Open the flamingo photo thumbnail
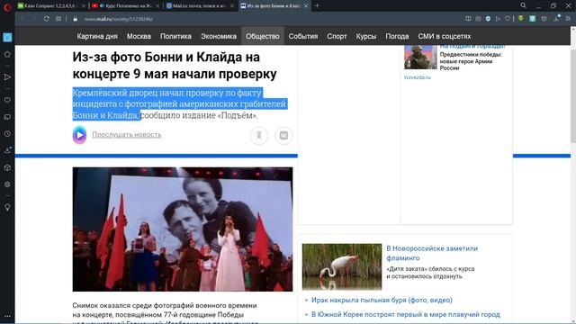The width and height of the screenshot is (576, 324). (342, 267)
